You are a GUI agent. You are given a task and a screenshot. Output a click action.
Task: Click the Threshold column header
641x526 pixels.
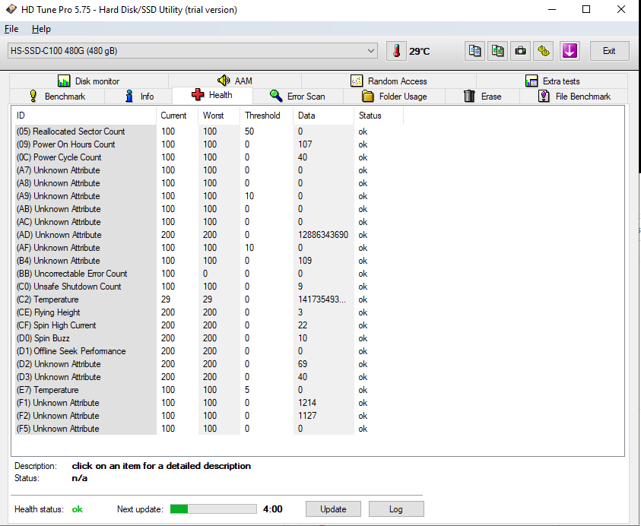coord(267,116)
